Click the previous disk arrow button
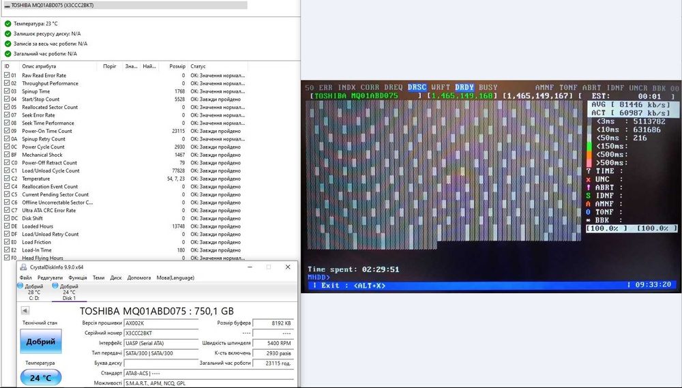The width and height of the screenshot is (682, 388). 25,310
